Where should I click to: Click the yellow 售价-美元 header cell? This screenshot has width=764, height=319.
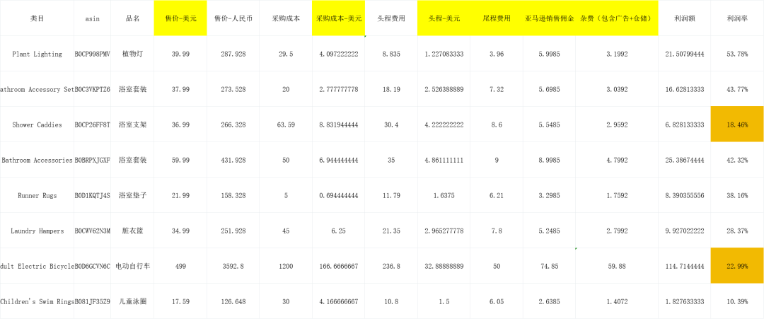pos(180,18)
